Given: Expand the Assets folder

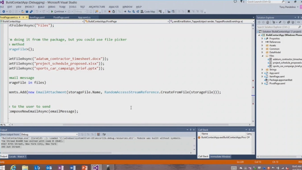Looking at the screenshot, I should (x=262, y=45).
